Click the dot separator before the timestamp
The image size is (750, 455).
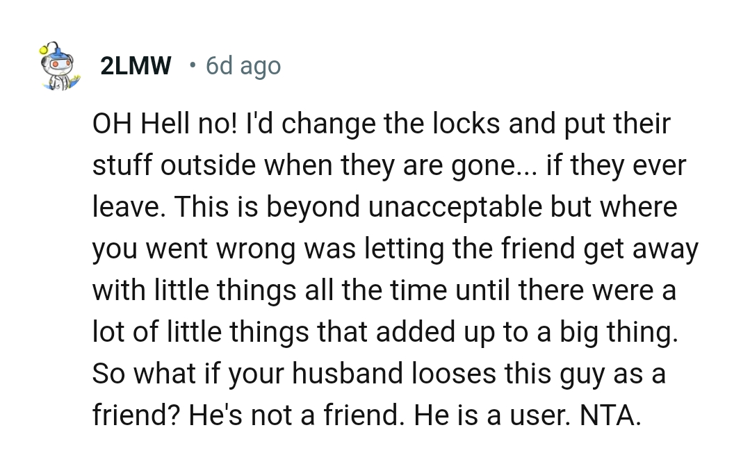tap(192, 65)
